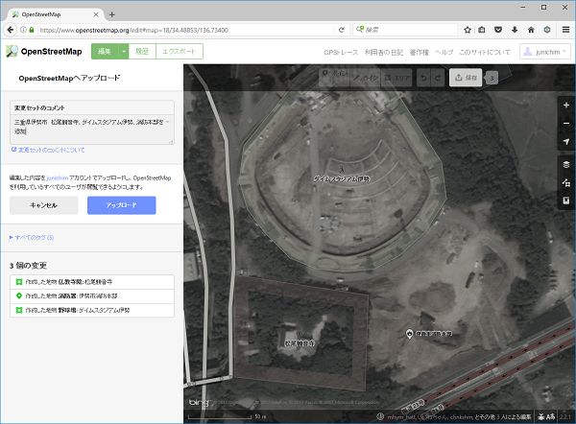Open the Firefox hamburger menu
The height and width of the screenshot is (424, 576).
(x=565, y=30)
